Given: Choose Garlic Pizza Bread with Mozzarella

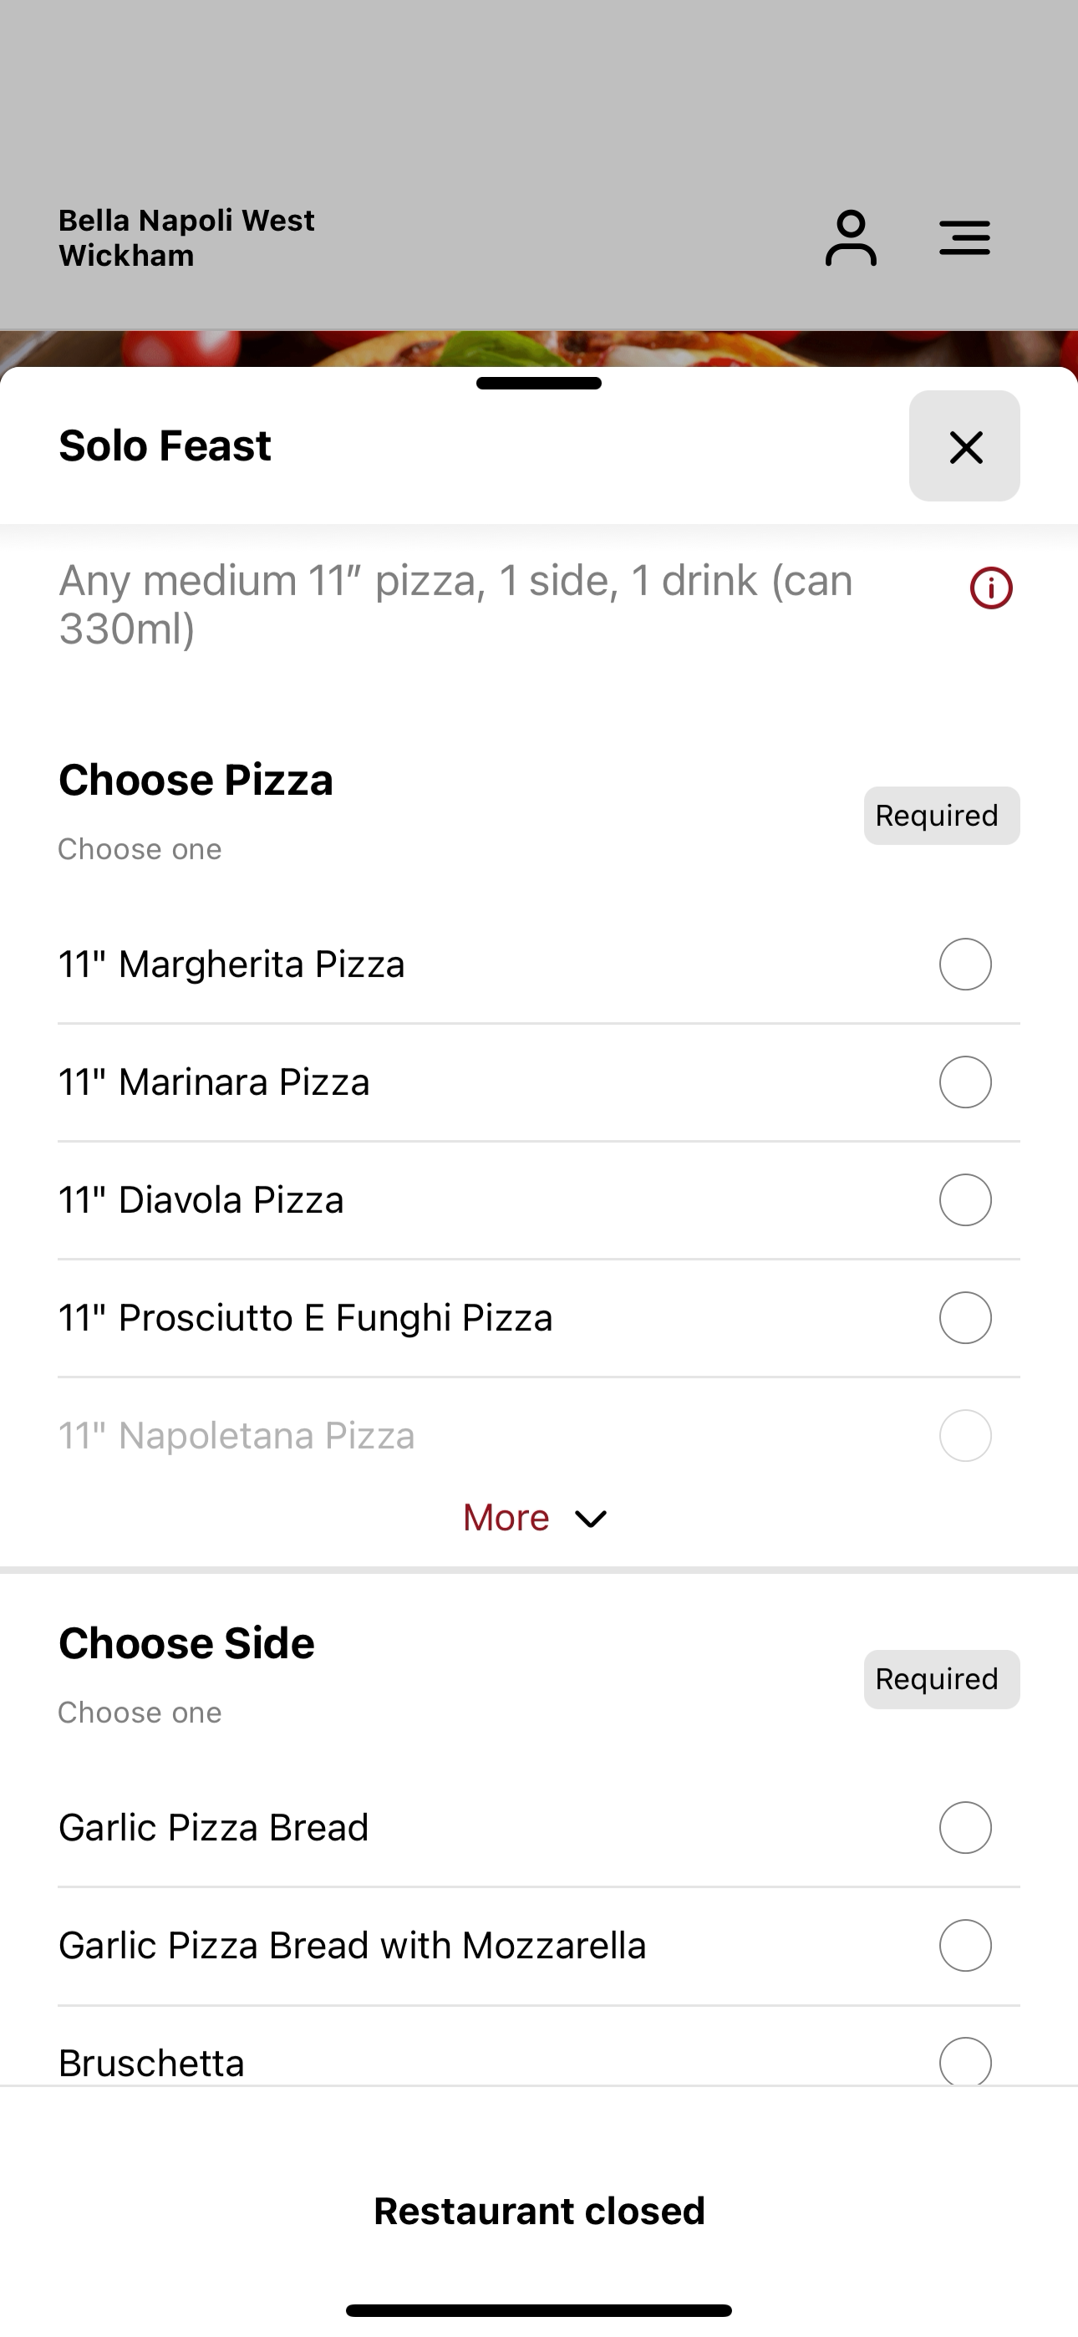Looking at the screenshot, I should click(539, 1945).
